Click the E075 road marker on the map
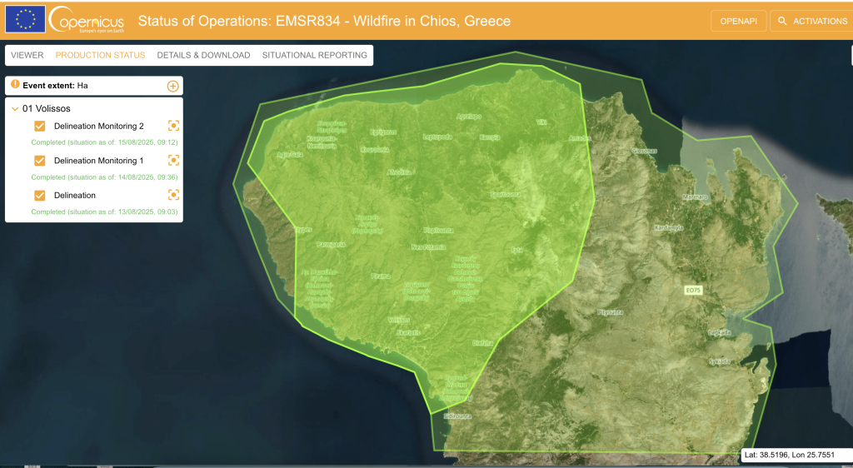Screen dimensions: 853x468 pos(692,290)
